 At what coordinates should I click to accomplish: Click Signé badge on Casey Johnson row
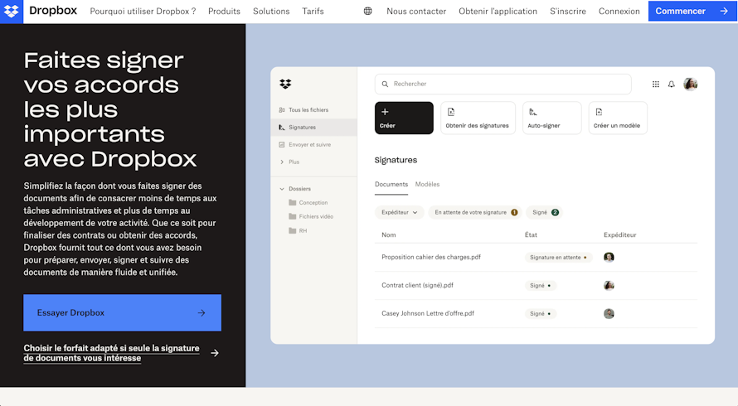coord(541,314)
